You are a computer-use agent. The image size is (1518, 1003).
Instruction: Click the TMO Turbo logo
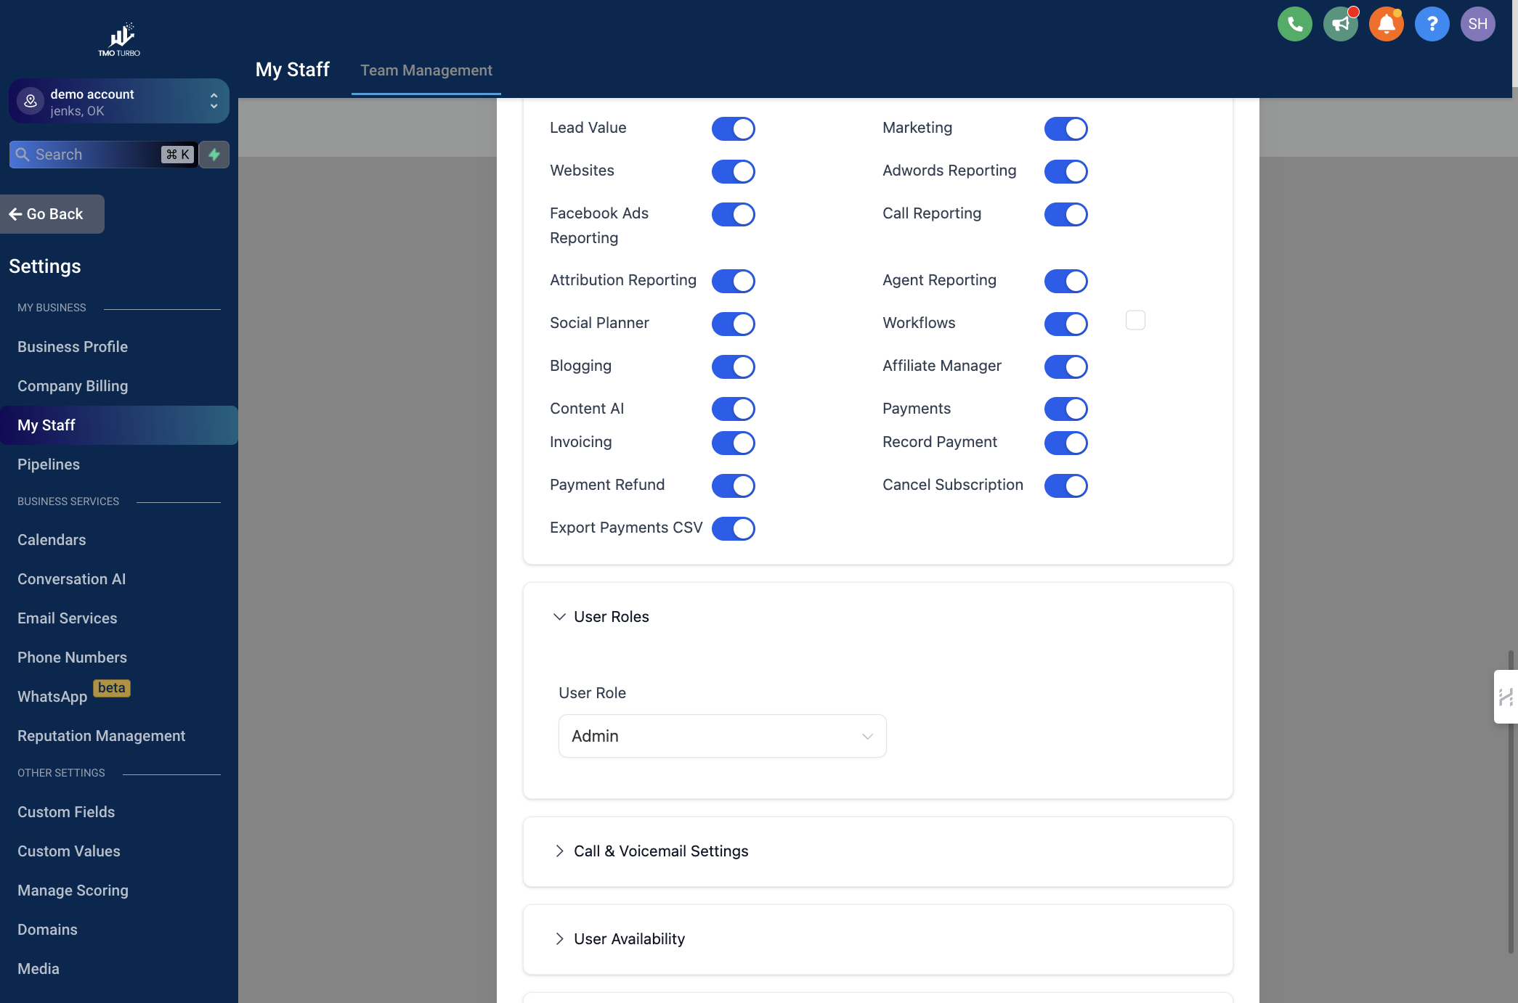point(119,39)
